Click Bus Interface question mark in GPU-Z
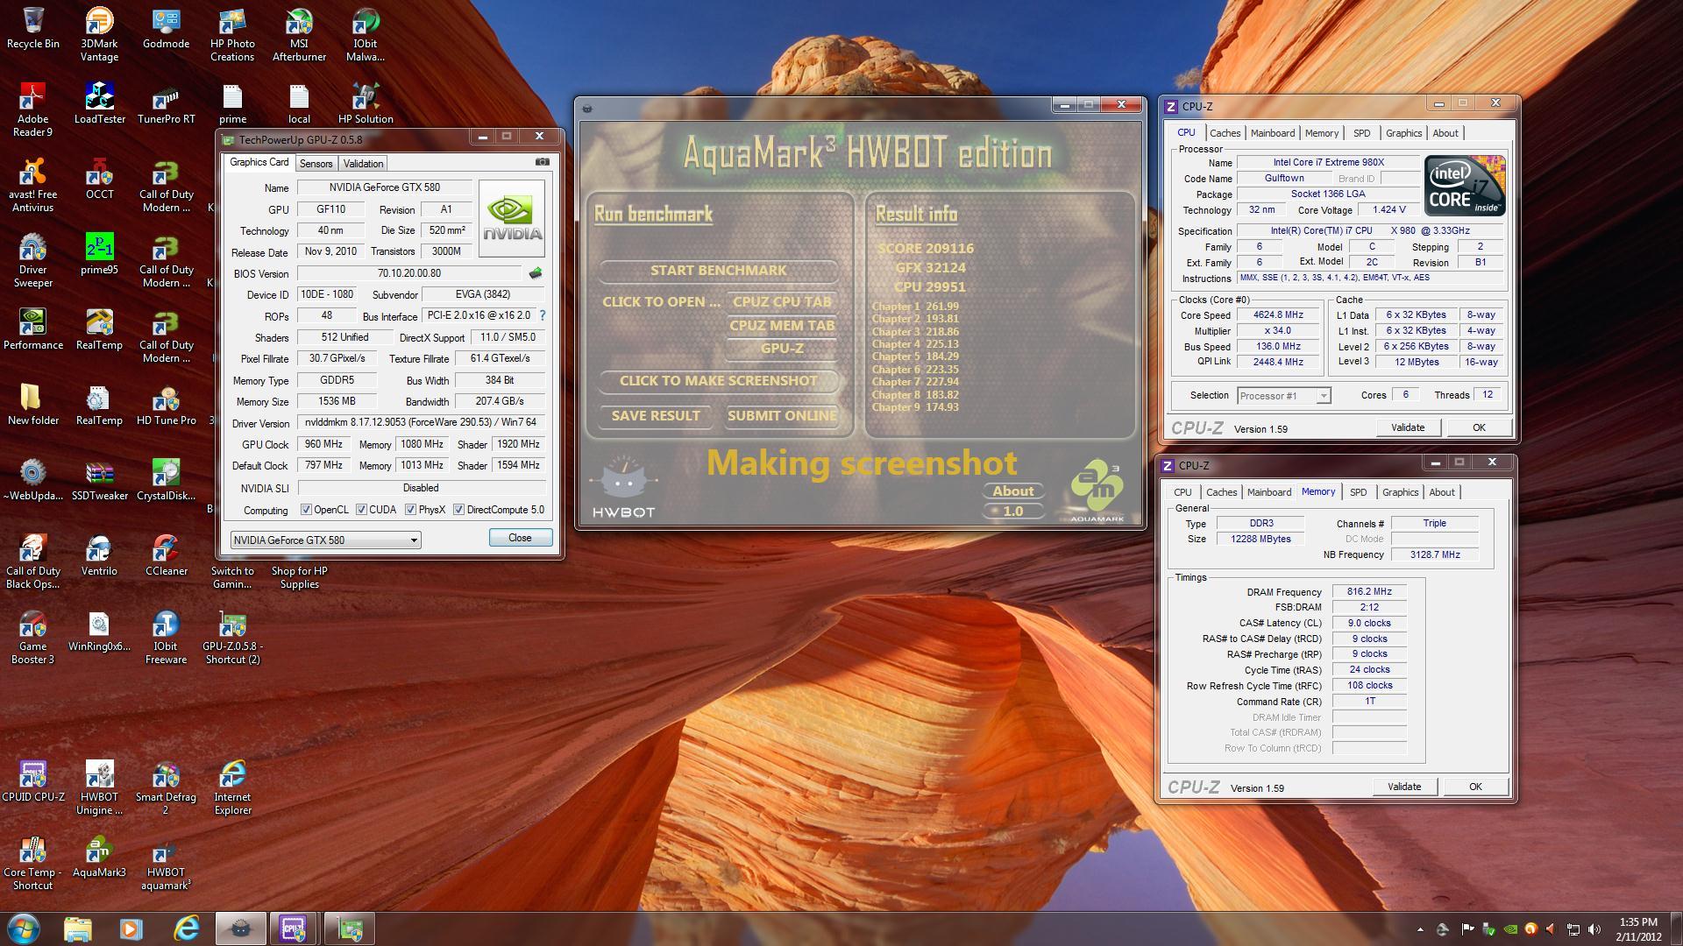 pos(542,315)
